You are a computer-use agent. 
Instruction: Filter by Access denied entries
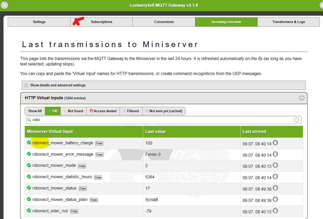tap(103, 111)
